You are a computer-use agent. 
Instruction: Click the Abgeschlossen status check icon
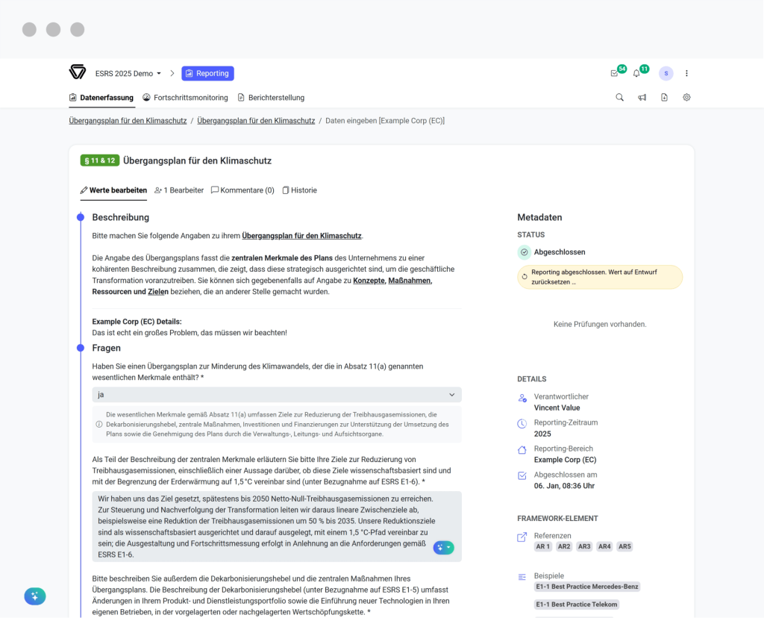525,252
